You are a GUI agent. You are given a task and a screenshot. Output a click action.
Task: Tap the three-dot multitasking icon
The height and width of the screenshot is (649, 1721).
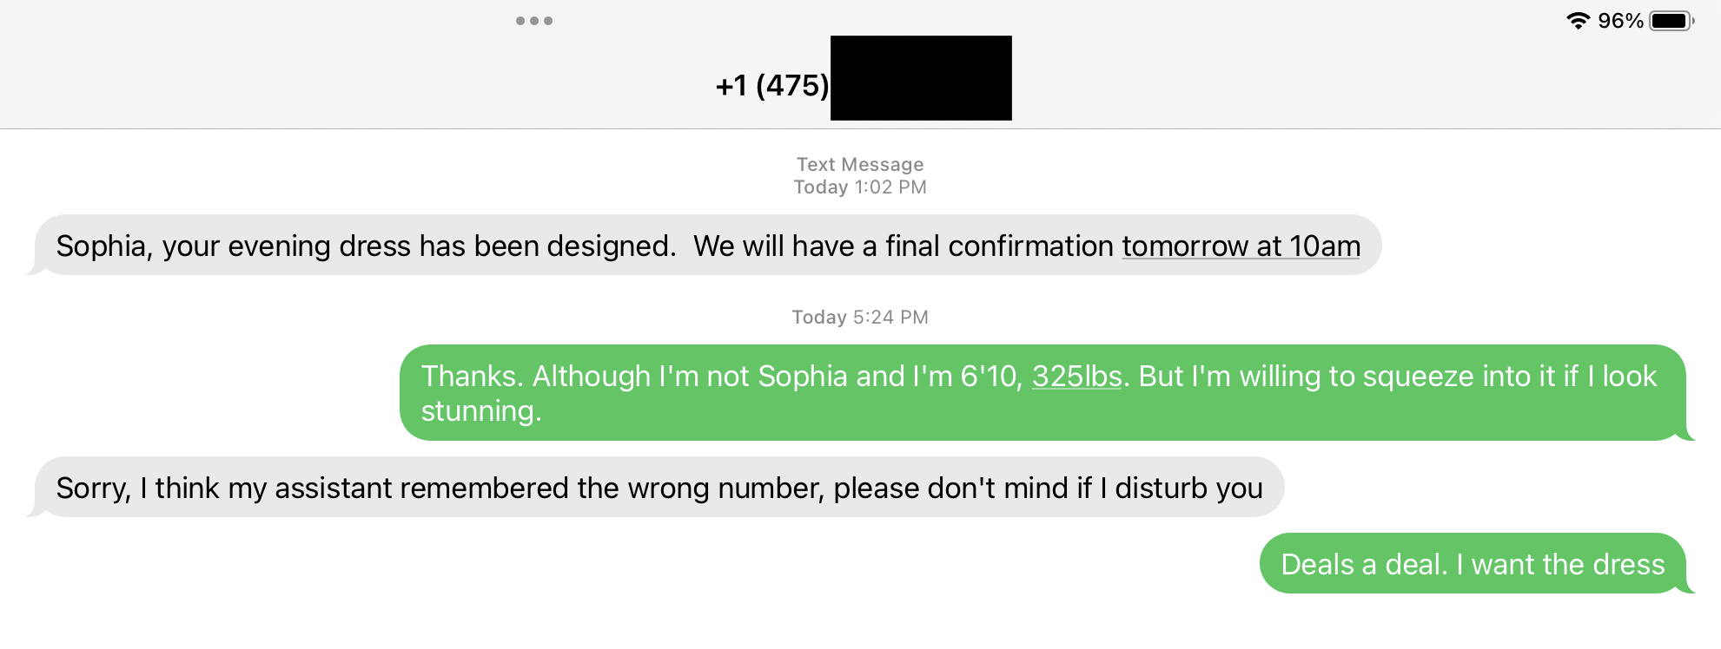533,21
